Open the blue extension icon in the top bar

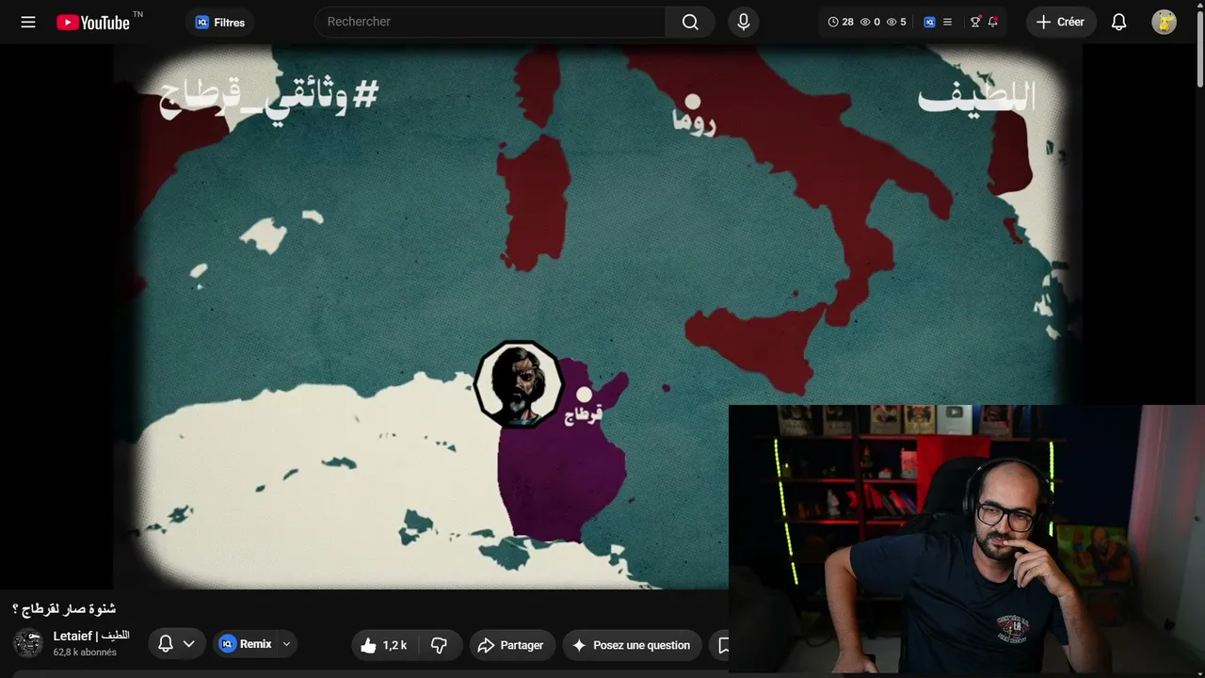point(929,22)
